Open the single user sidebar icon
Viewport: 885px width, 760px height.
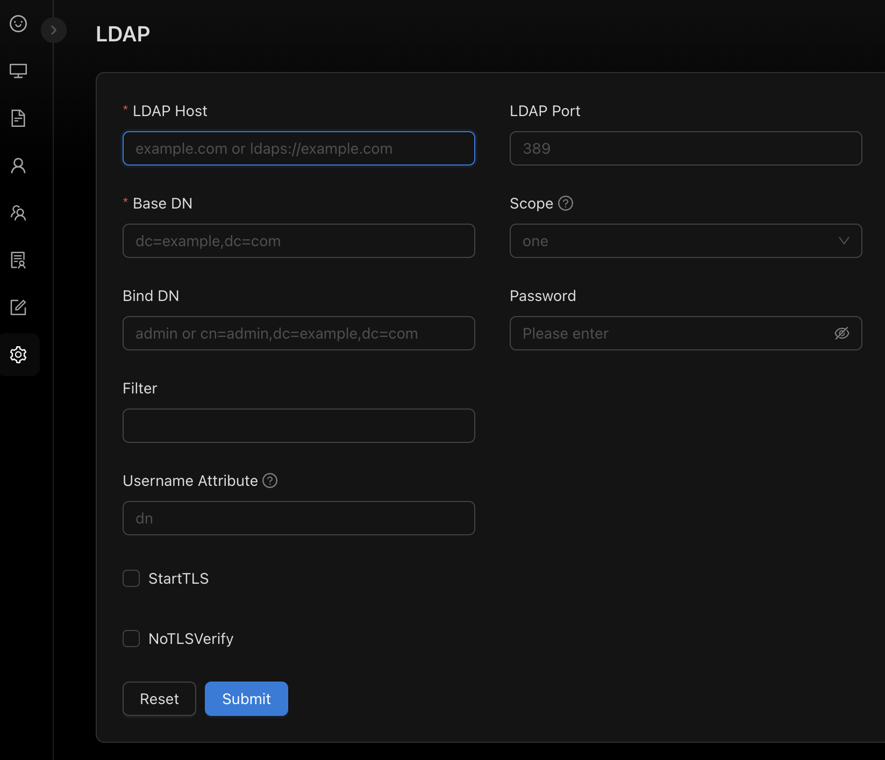18,166
